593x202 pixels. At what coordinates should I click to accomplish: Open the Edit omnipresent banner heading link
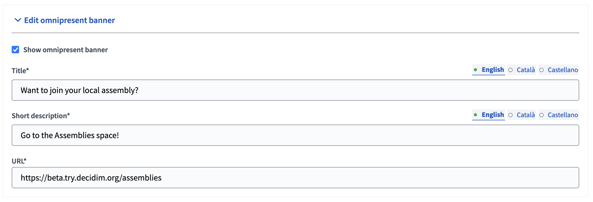70,20
